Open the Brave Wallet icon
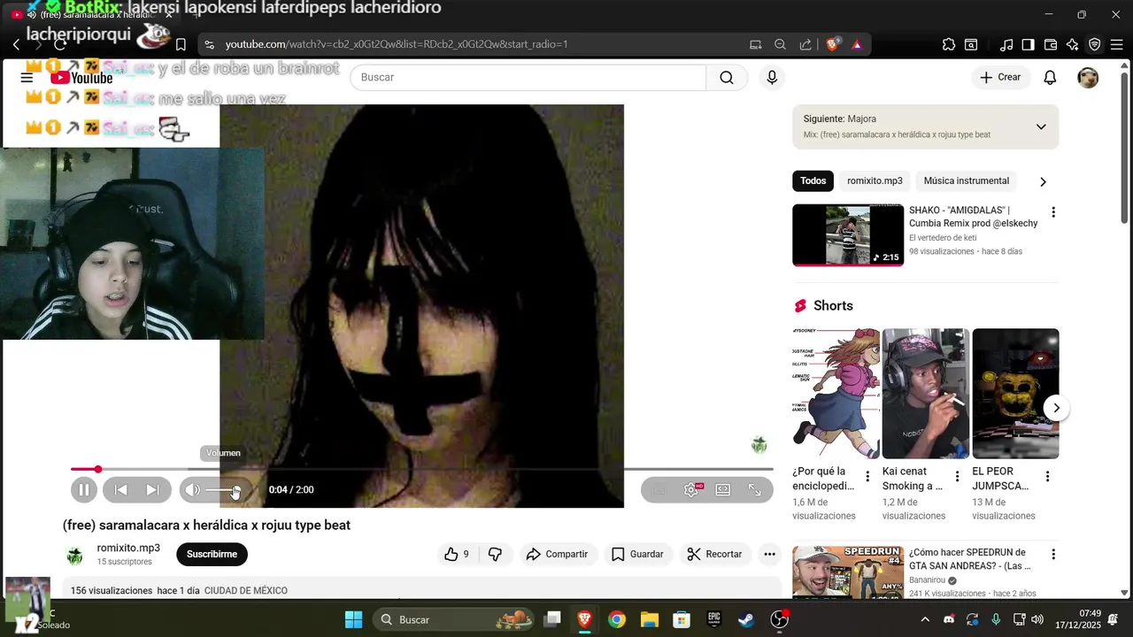 [1051, 44]
